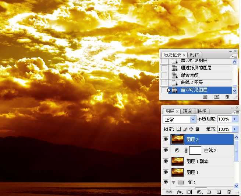Click the 图层 1 副本 thumbnail
The height and width of the screenshot is (196, 241).
pos(177,161)
